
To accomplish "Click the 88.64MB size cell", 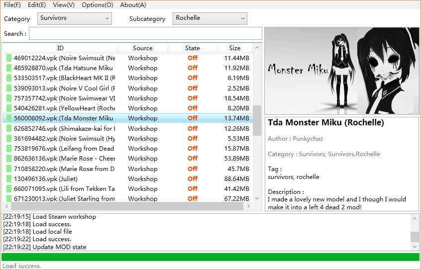I will (x=236, y=179).
